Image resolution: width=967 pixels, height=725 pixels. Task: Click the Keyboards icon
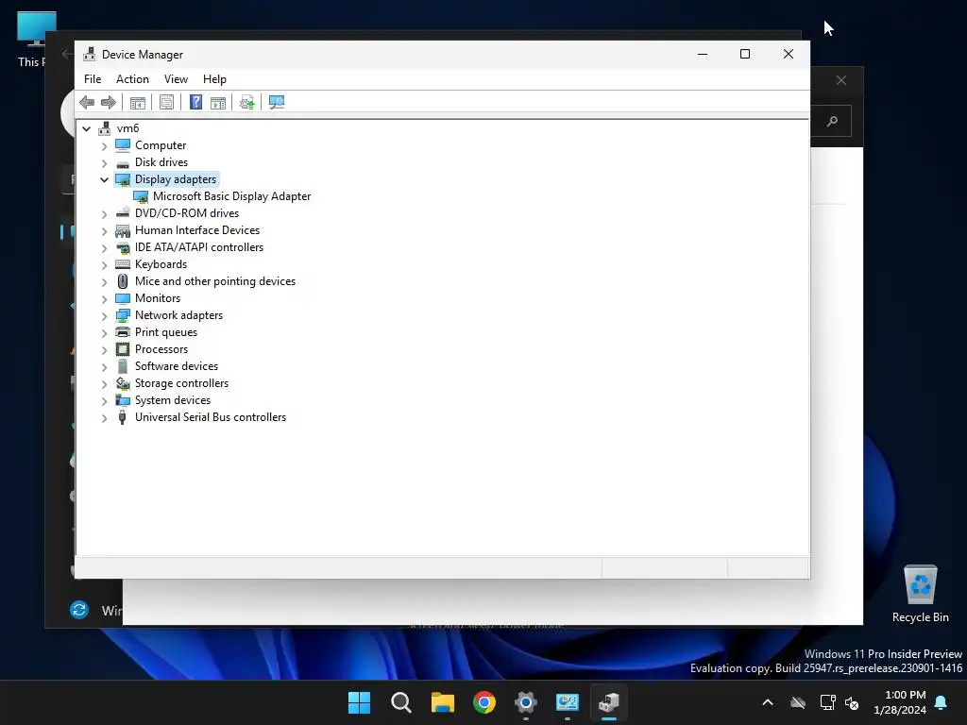coord(123,264)
